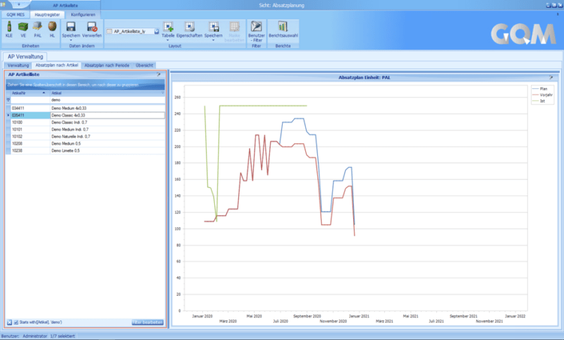Click the Filter bearbeiten button
The width and height of the screenshot is (564, 340).
(147, 322)
